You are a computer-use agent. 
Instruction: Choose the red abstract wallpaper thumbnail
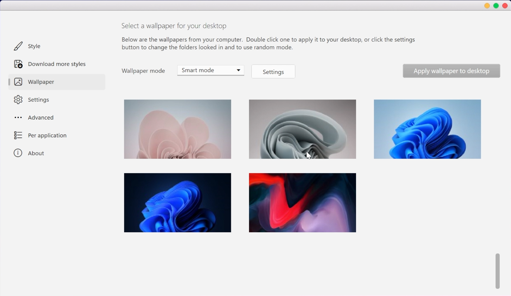click(x=302, y=203)
